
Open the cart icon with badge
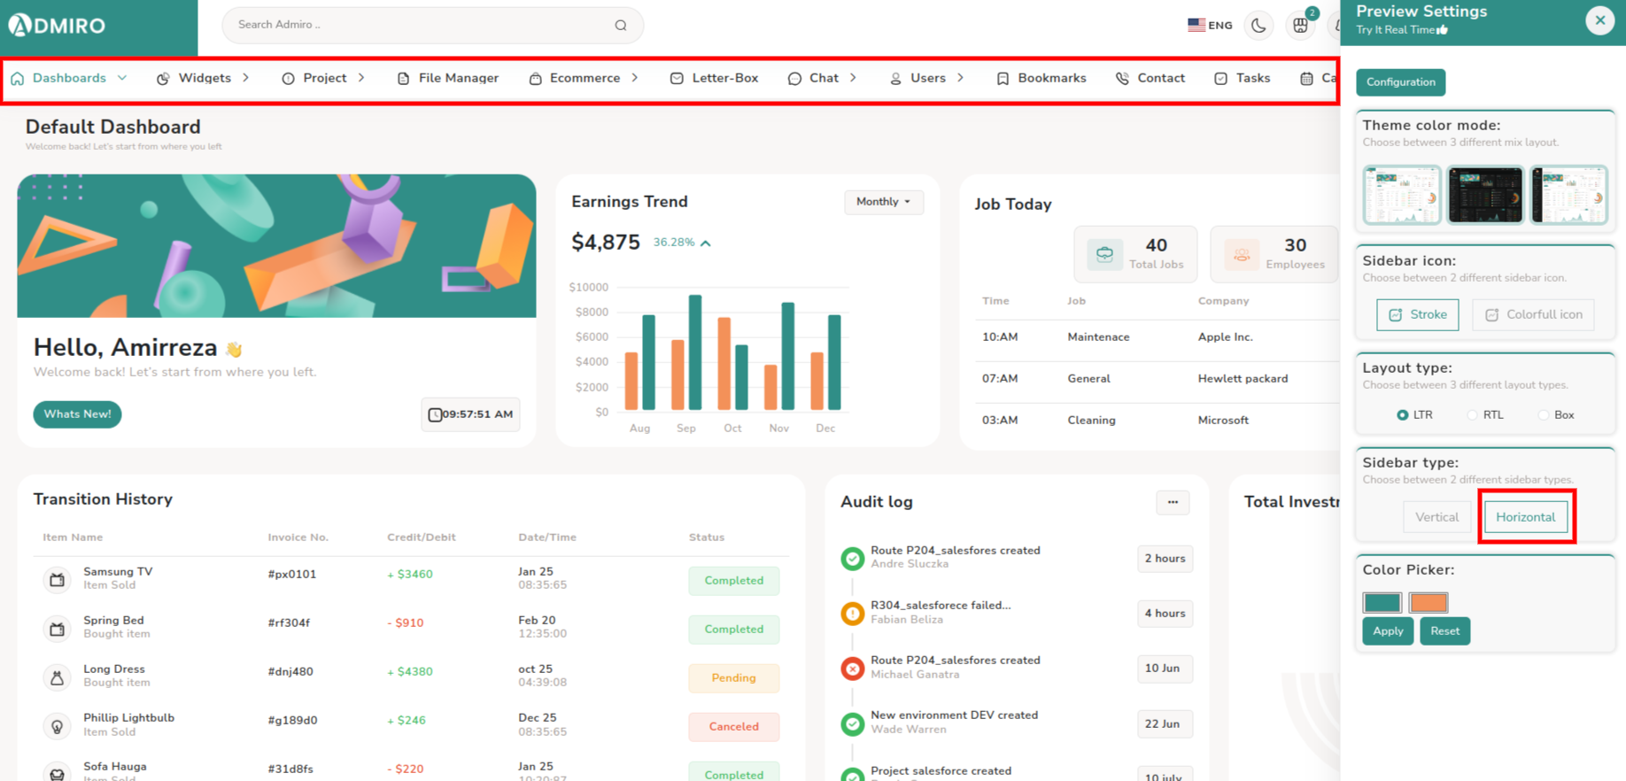(x=1300, y=26)
